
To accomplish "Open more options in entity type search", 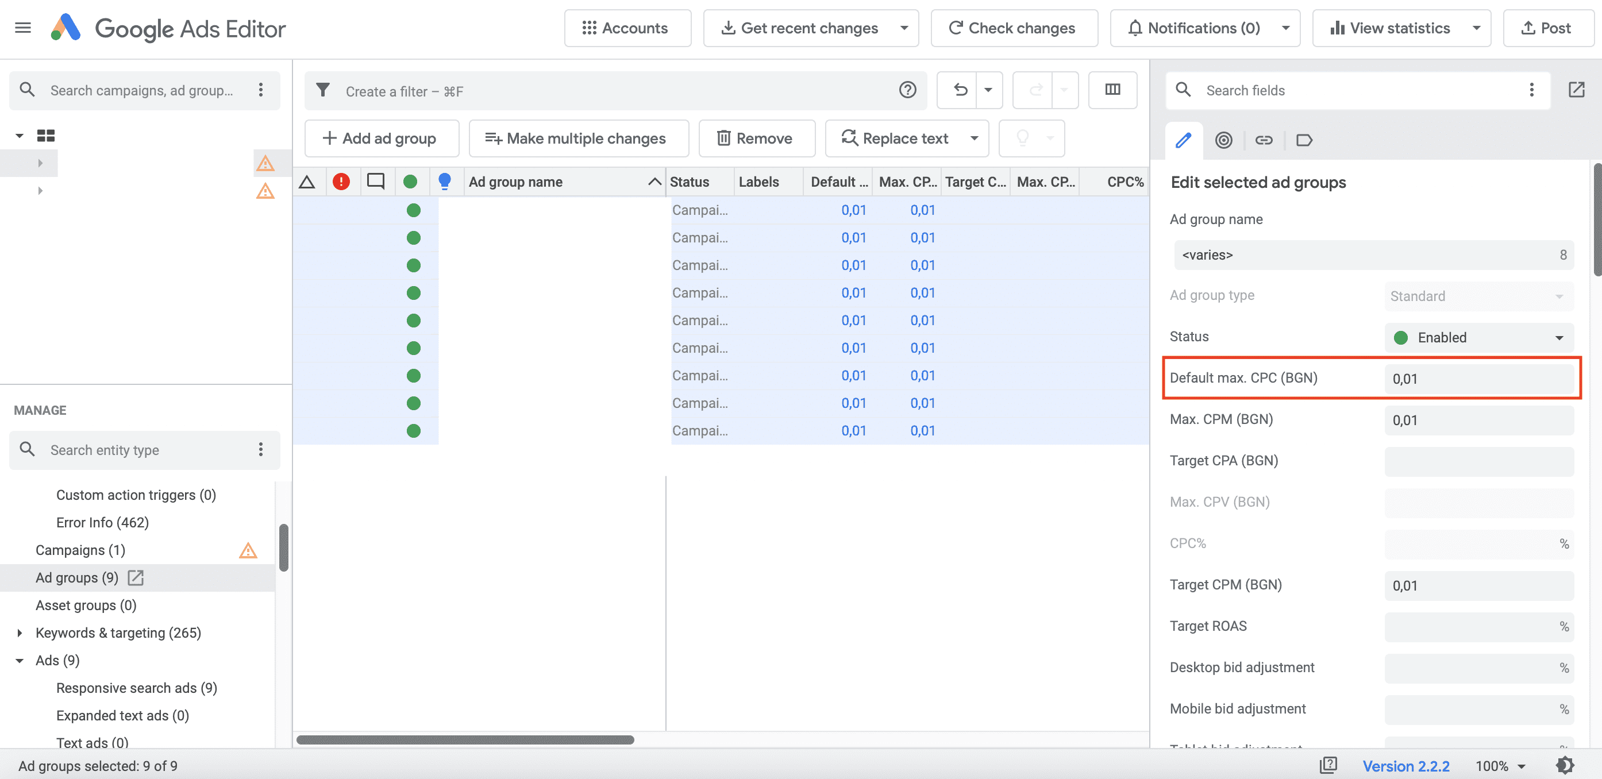I will pyautogui.click(x=260, y=449).
